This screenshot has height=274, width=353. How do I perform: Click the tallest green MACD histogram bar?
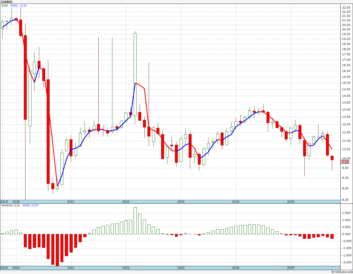(135, 221)
